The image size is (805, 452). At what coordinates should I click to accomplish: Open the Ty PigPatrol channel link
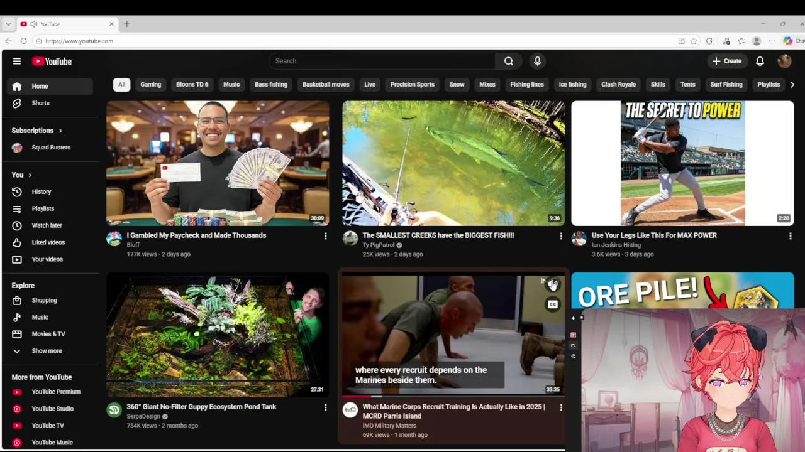tap(379, 245)
